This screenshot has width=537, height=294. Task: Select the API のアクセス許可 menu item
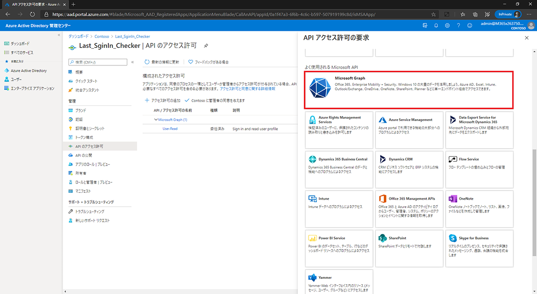(x=100, y=147)
